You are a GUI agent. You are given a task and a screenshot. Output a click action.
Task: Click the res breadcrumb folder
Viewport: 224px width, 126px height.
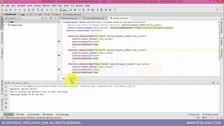(47, 14)
